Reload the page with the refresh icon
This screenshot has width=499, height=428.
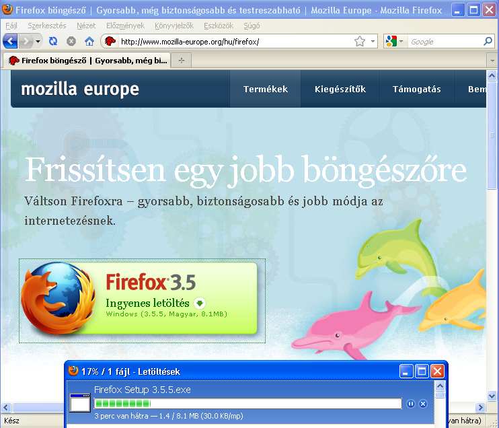54,41
